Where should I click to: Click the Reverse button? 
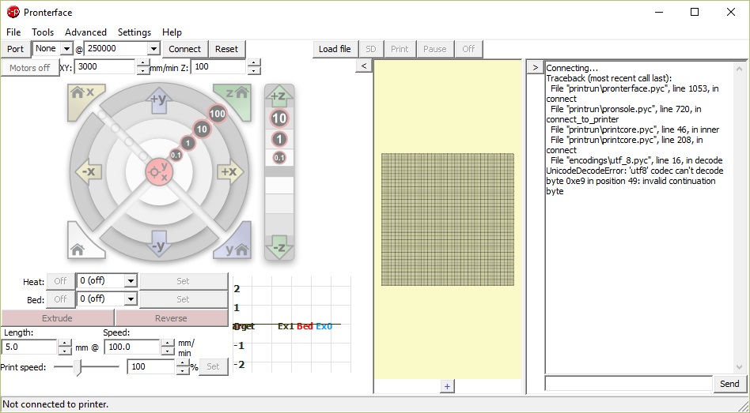coord(171,318)
